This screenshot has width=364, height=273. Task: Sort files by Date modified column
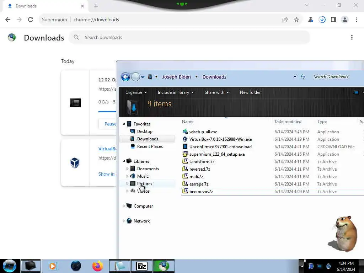coord(288,122)
